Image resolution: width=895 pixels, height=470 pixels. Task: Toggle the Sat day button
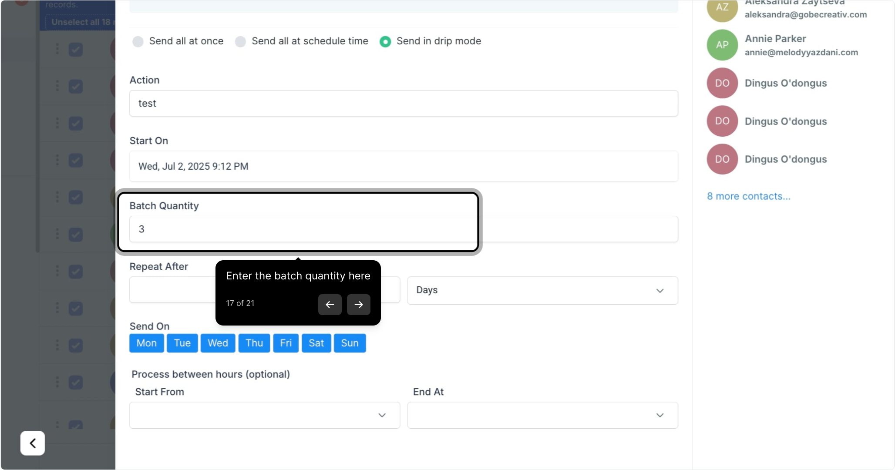pos(316,343)
